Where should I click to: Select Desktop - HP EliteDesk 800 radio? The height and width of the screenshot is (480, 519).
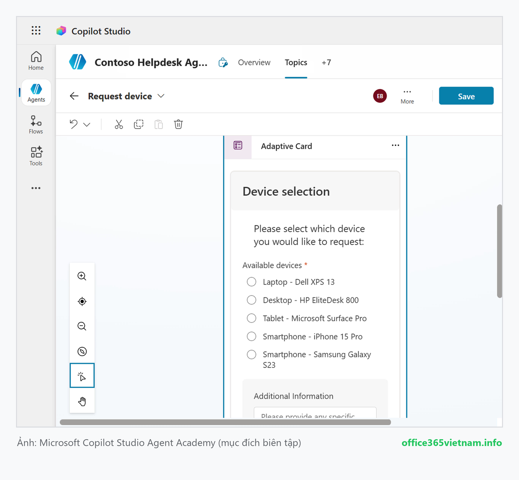(x=251, y=300)
